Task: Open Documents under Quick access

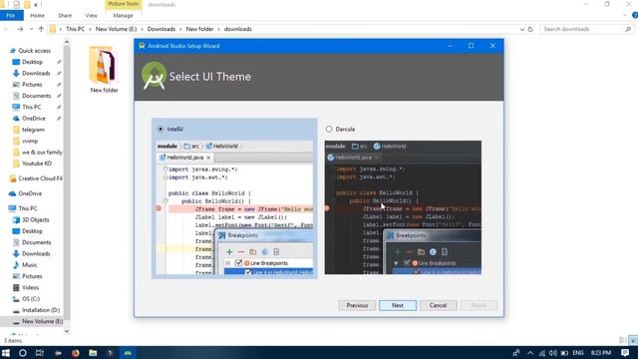Action: (x=36, y=96)
